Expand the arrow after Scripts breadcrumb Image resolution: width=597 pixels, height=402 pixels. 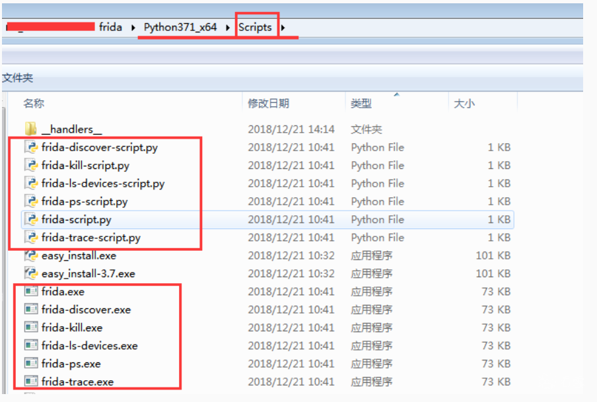pyautogui.click(x=283, y=28)
